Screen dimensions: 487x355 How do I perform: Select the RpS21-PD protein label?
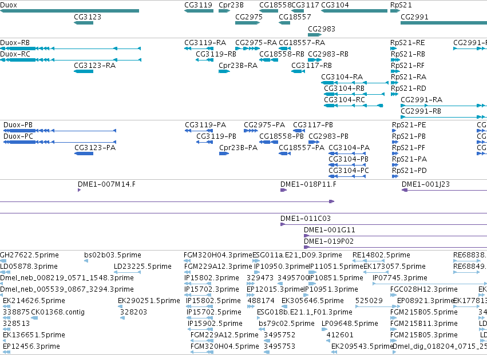(409, 171)
